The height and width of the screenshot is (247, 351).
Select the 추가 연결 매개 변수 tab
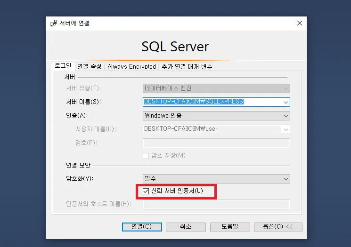[x=187, y=67]
